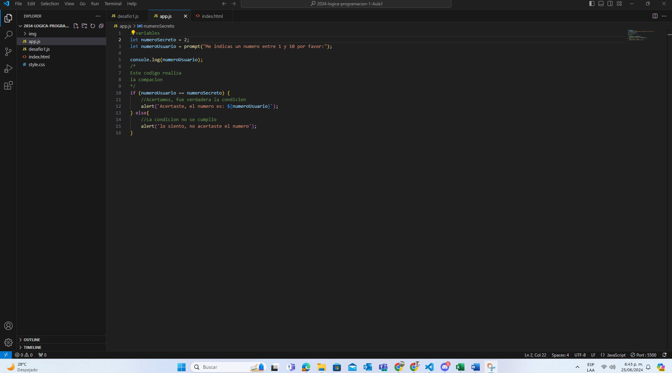Open the Run menu
Viewport: 672px width, 373px height.
[95, 3]
